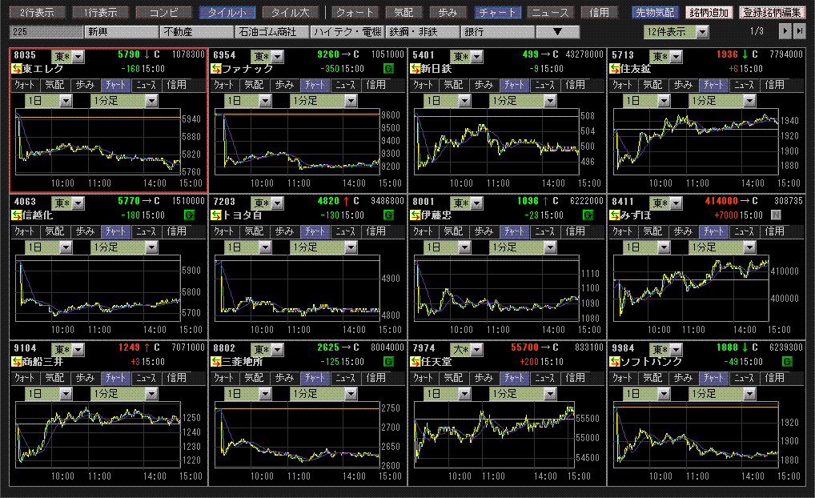The height and width of the screenshot is (498, 815).
Task: Click the green G icon in 伊藤忠 tile
Action: point(588,215)
